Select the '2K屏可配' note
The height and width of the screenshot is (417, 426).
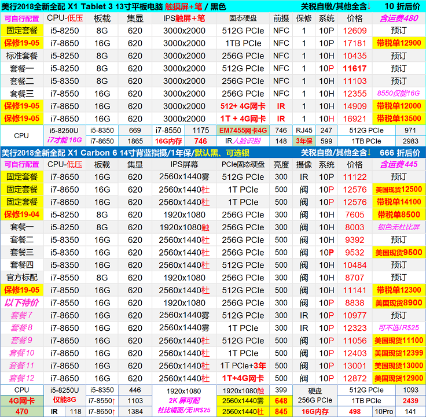184,401
